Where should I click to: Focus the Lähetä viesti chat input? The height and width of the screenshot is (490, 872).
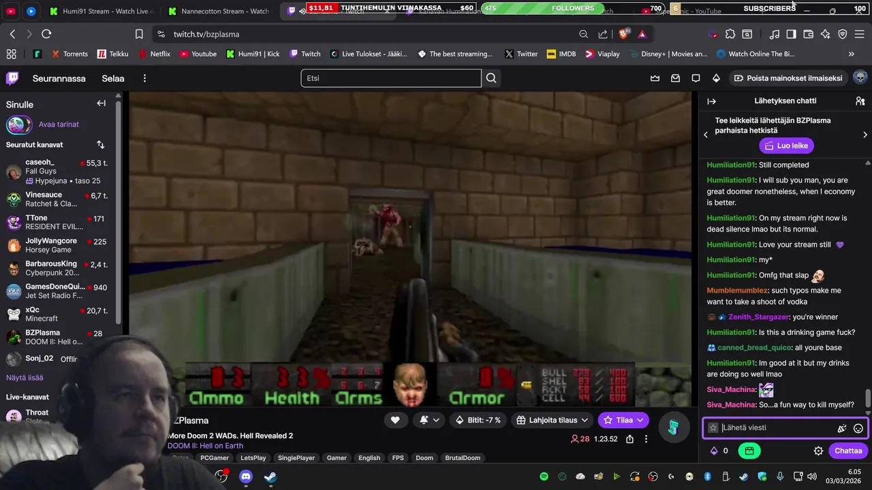tap(777, 428)
